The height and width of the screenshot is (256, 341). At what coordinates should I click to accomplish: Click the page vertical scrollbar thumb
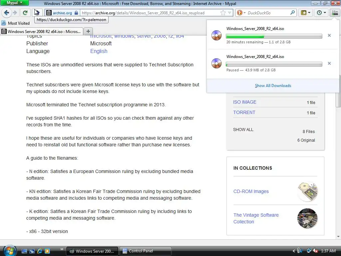(x=339, y=91)
